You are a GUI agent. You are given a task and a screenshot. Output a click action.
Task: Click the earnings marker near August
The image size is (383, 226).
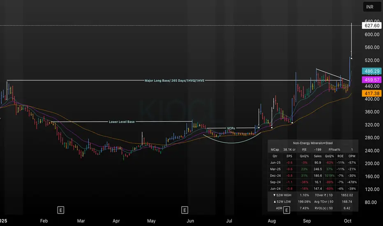pos(286,210)
